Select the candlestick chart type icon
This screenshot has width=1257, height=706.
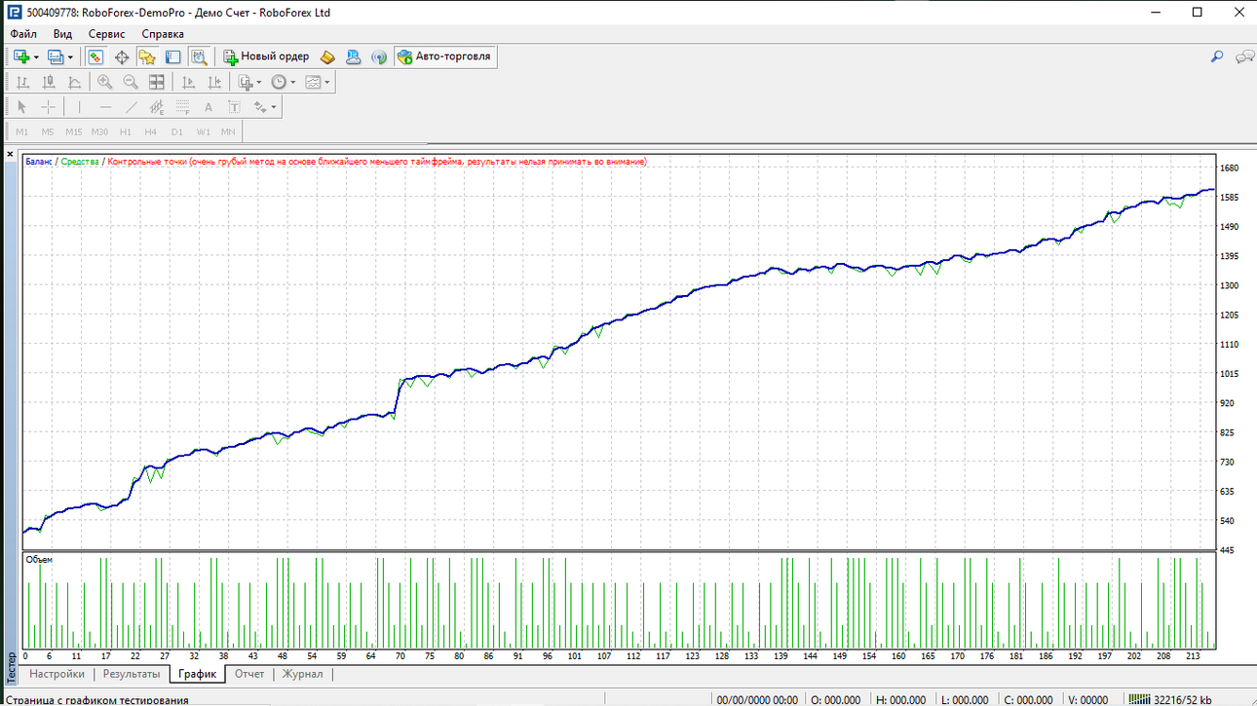click(48, 83)
